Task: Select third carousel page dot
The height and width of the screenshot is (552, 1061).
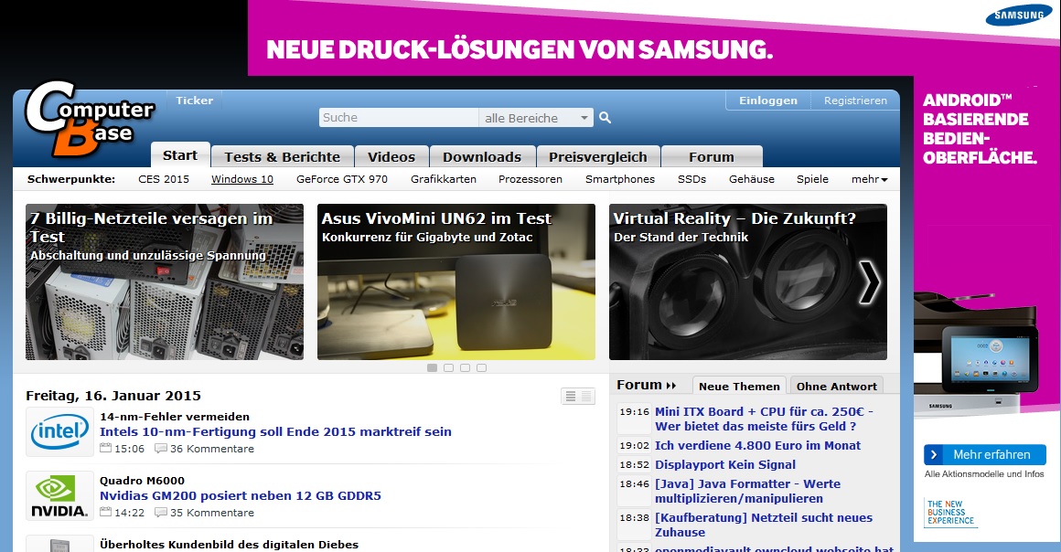Action: (465, 368)
